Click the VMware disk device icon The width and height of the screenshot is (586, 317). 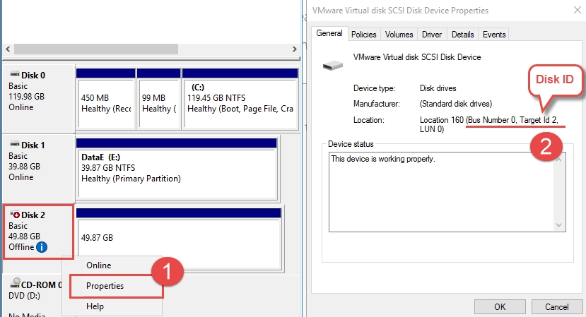[x=332, y=65]
